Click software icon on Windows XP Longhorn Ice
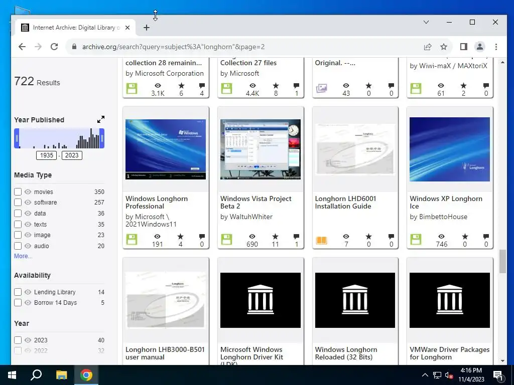Viewport: 514px width, 385px height. coord(416,239)
